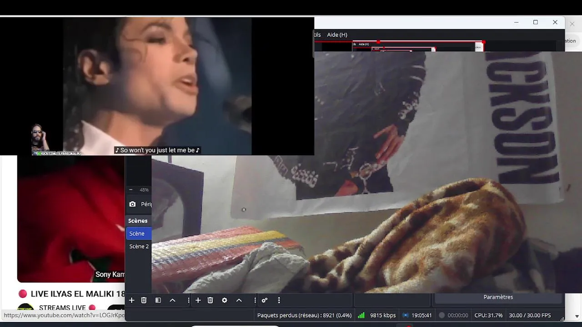Open STREAMS LIVE channel name link

point(63,308)
